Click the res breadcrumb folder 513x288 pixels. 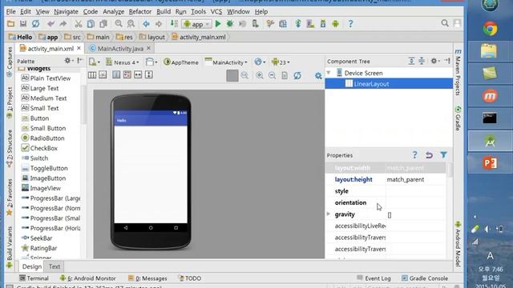[x=124, y=38]
